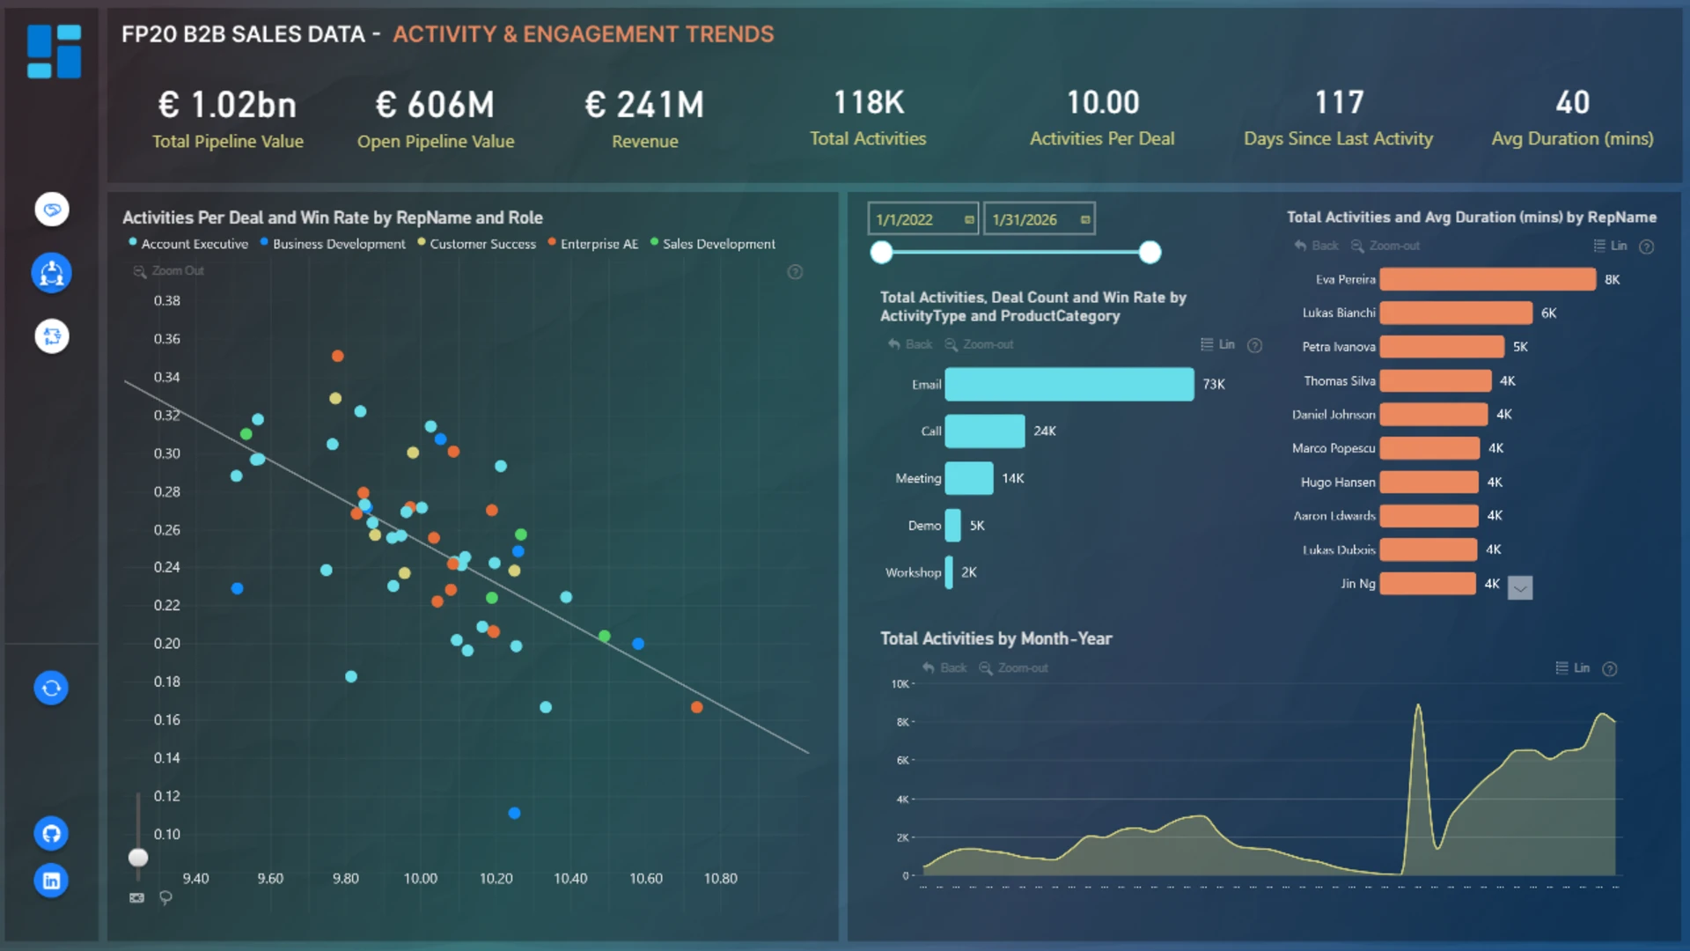Open the end date 1/31/2026 calendar picker
This screenshot has width=1690, height=951.
1085,219
